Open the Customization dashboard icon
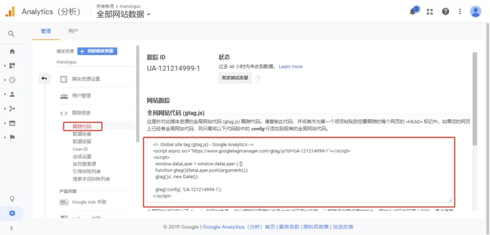Screen dimensions: 490x235 point(12,66)
